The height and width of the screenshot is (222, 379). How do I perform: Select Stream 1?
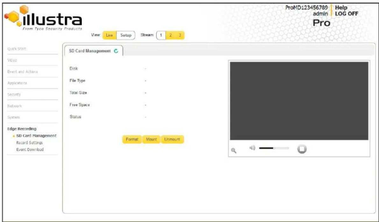(161, 35)
